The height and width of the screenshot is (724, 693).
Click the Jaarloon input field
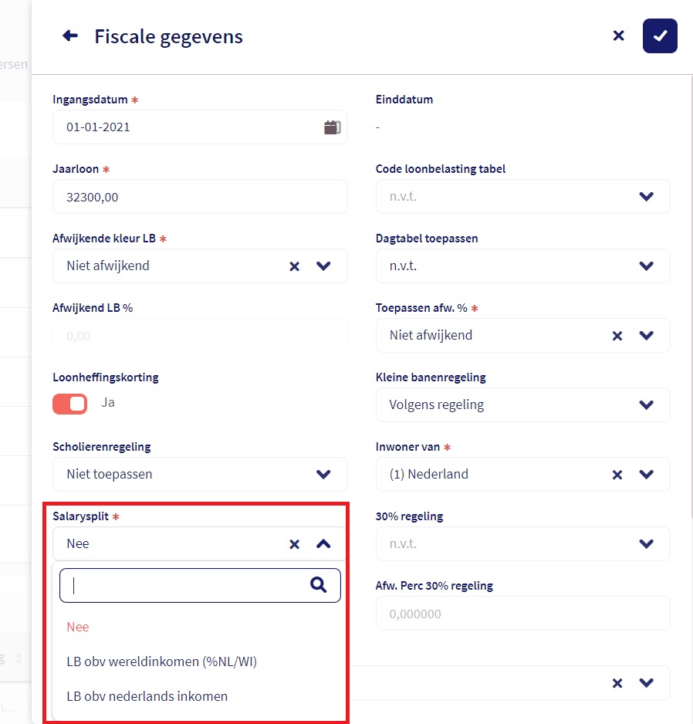coord(200,197)
